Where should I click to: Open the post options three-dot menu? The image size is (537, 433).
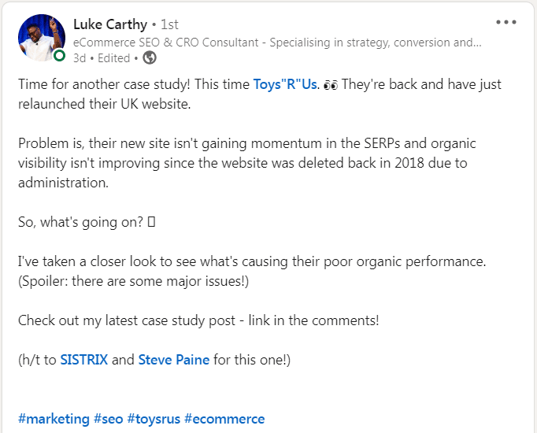506,23
